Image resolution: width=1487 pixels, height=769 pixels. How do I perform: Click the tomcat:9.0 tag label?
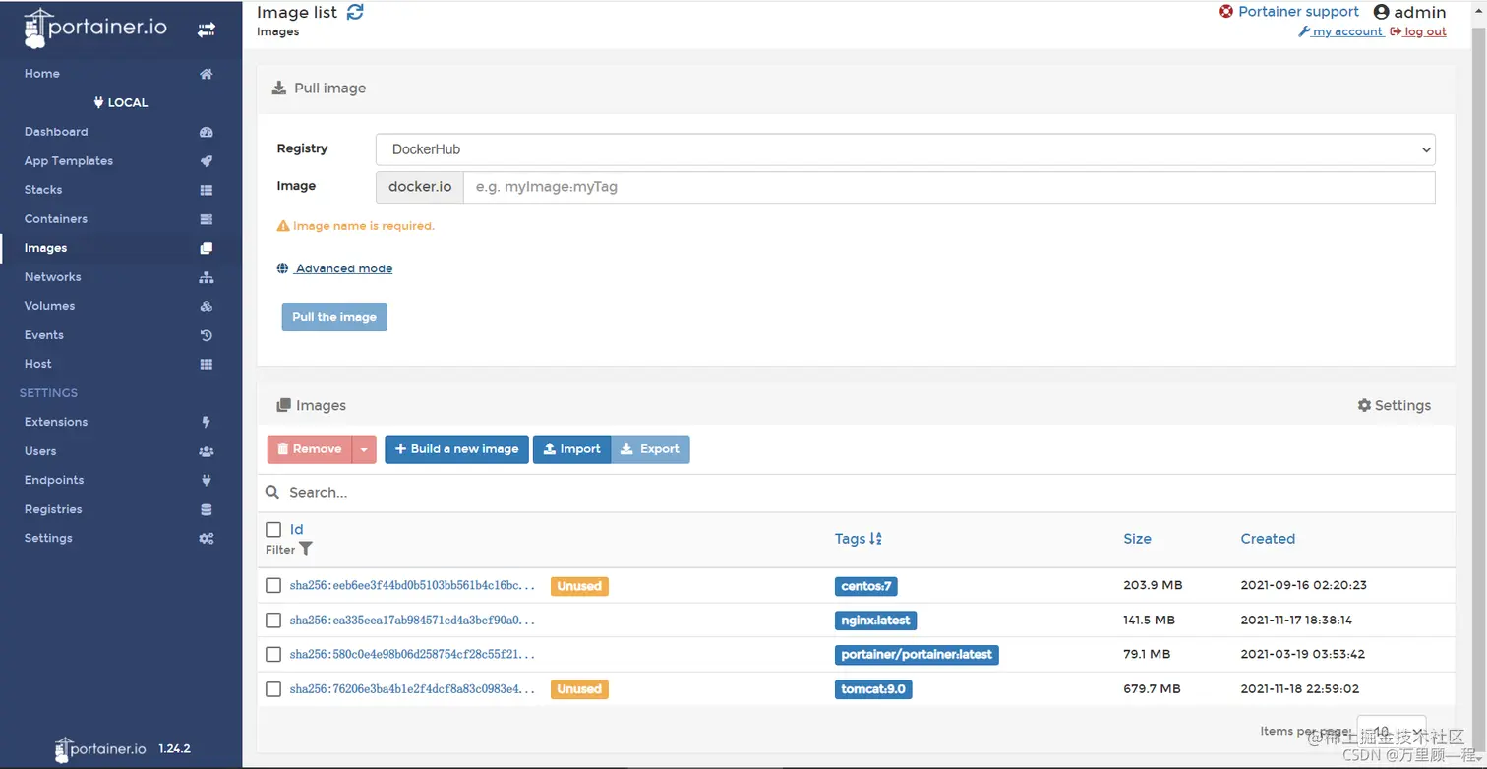873,689
